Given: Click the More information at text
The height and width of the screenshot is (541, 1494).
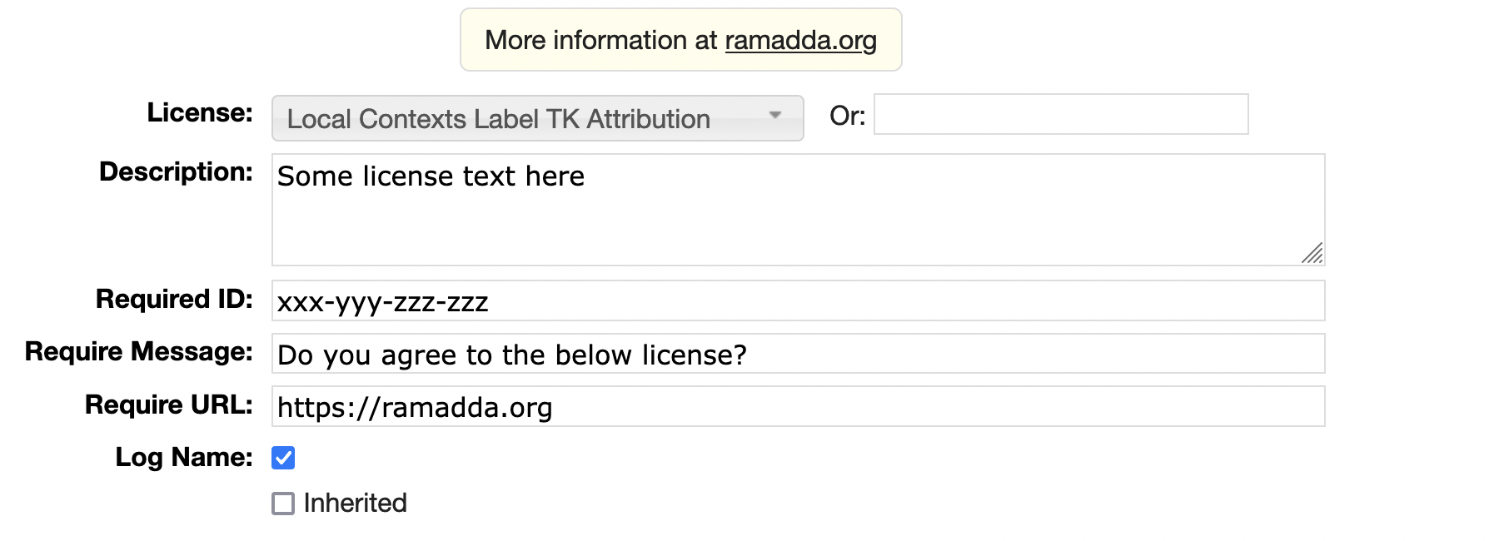Looking at the screenshot, I should point(600,40).
